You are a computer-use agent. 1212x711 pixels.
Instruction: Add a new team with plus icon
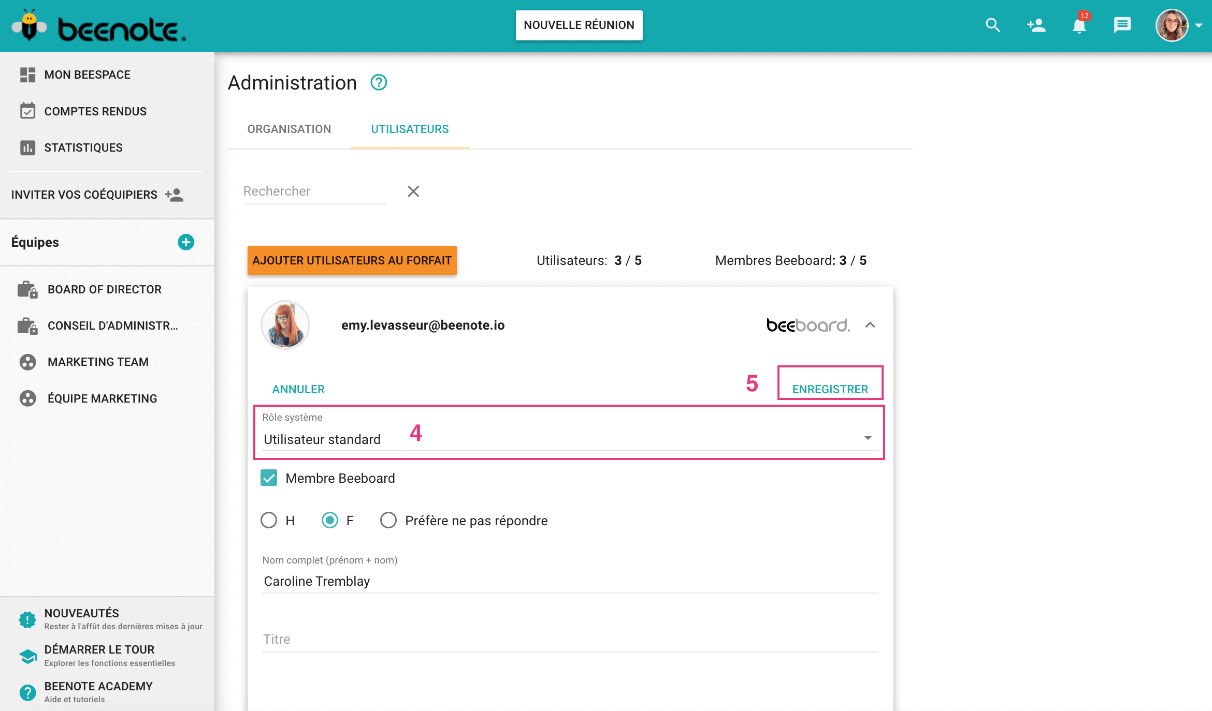[186, 242]
